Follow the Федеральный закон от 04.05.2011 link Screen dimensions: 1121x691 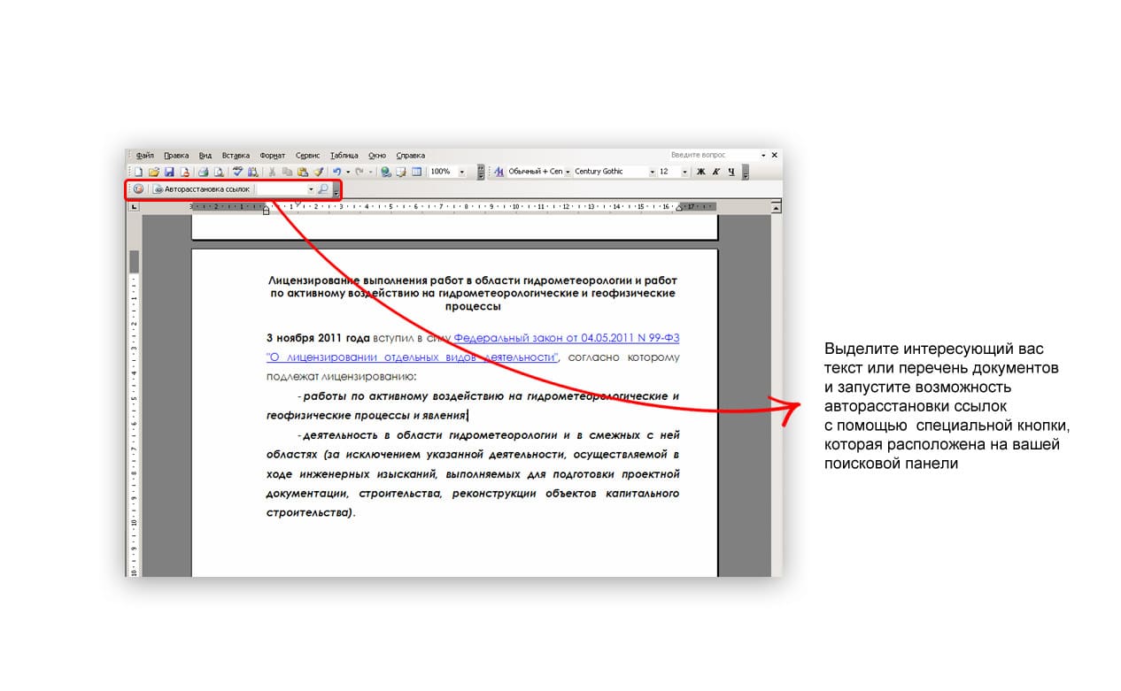pyautogui.click(x=567, y=338)
